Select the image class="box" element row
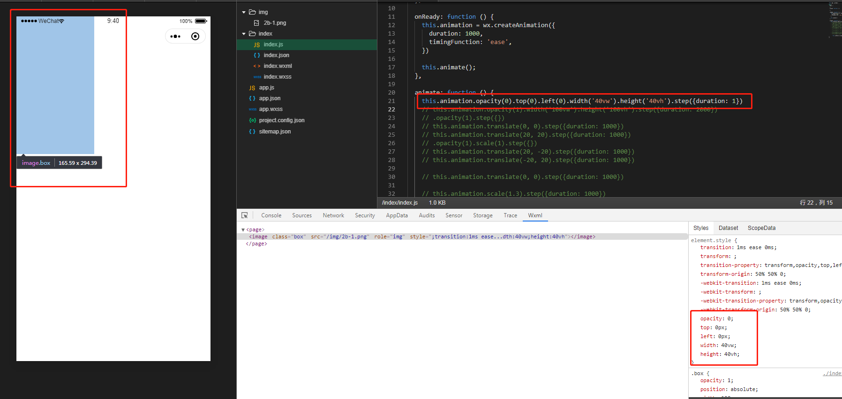 (462, 236)
